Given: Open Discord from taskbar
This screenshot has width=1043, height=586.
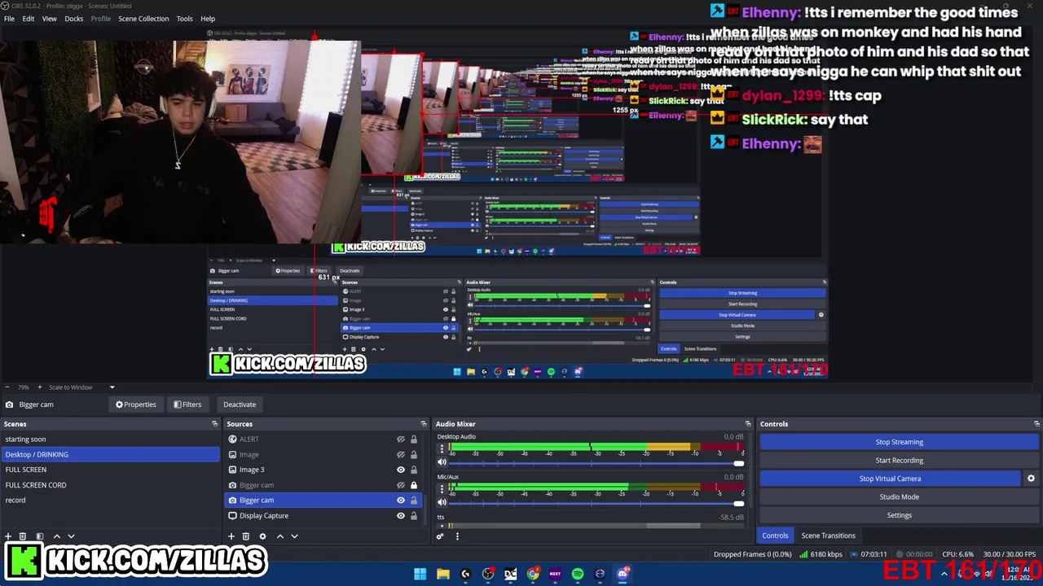Looking at the screenshot, I should [623, 574].
